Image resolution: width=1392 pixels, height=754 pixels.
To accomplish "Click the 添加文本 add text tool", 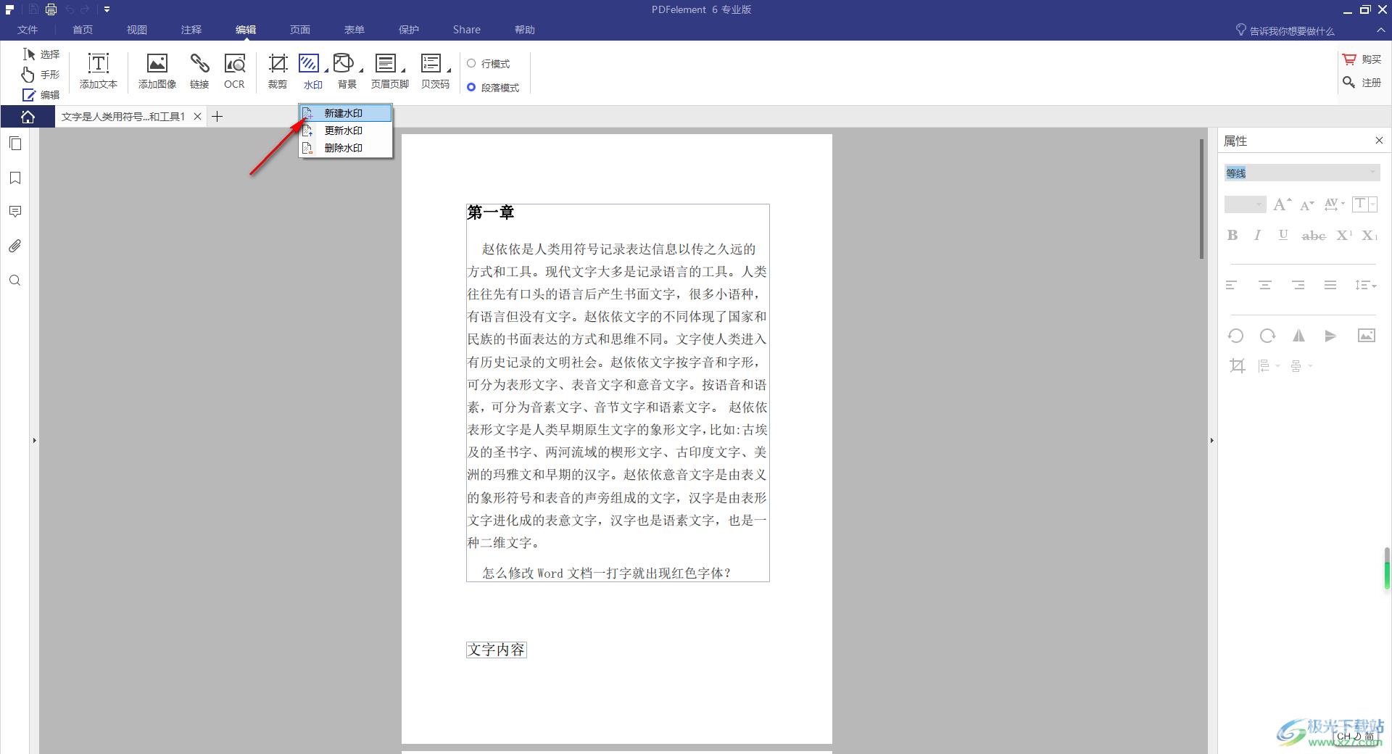I will (x=99, y=71).
